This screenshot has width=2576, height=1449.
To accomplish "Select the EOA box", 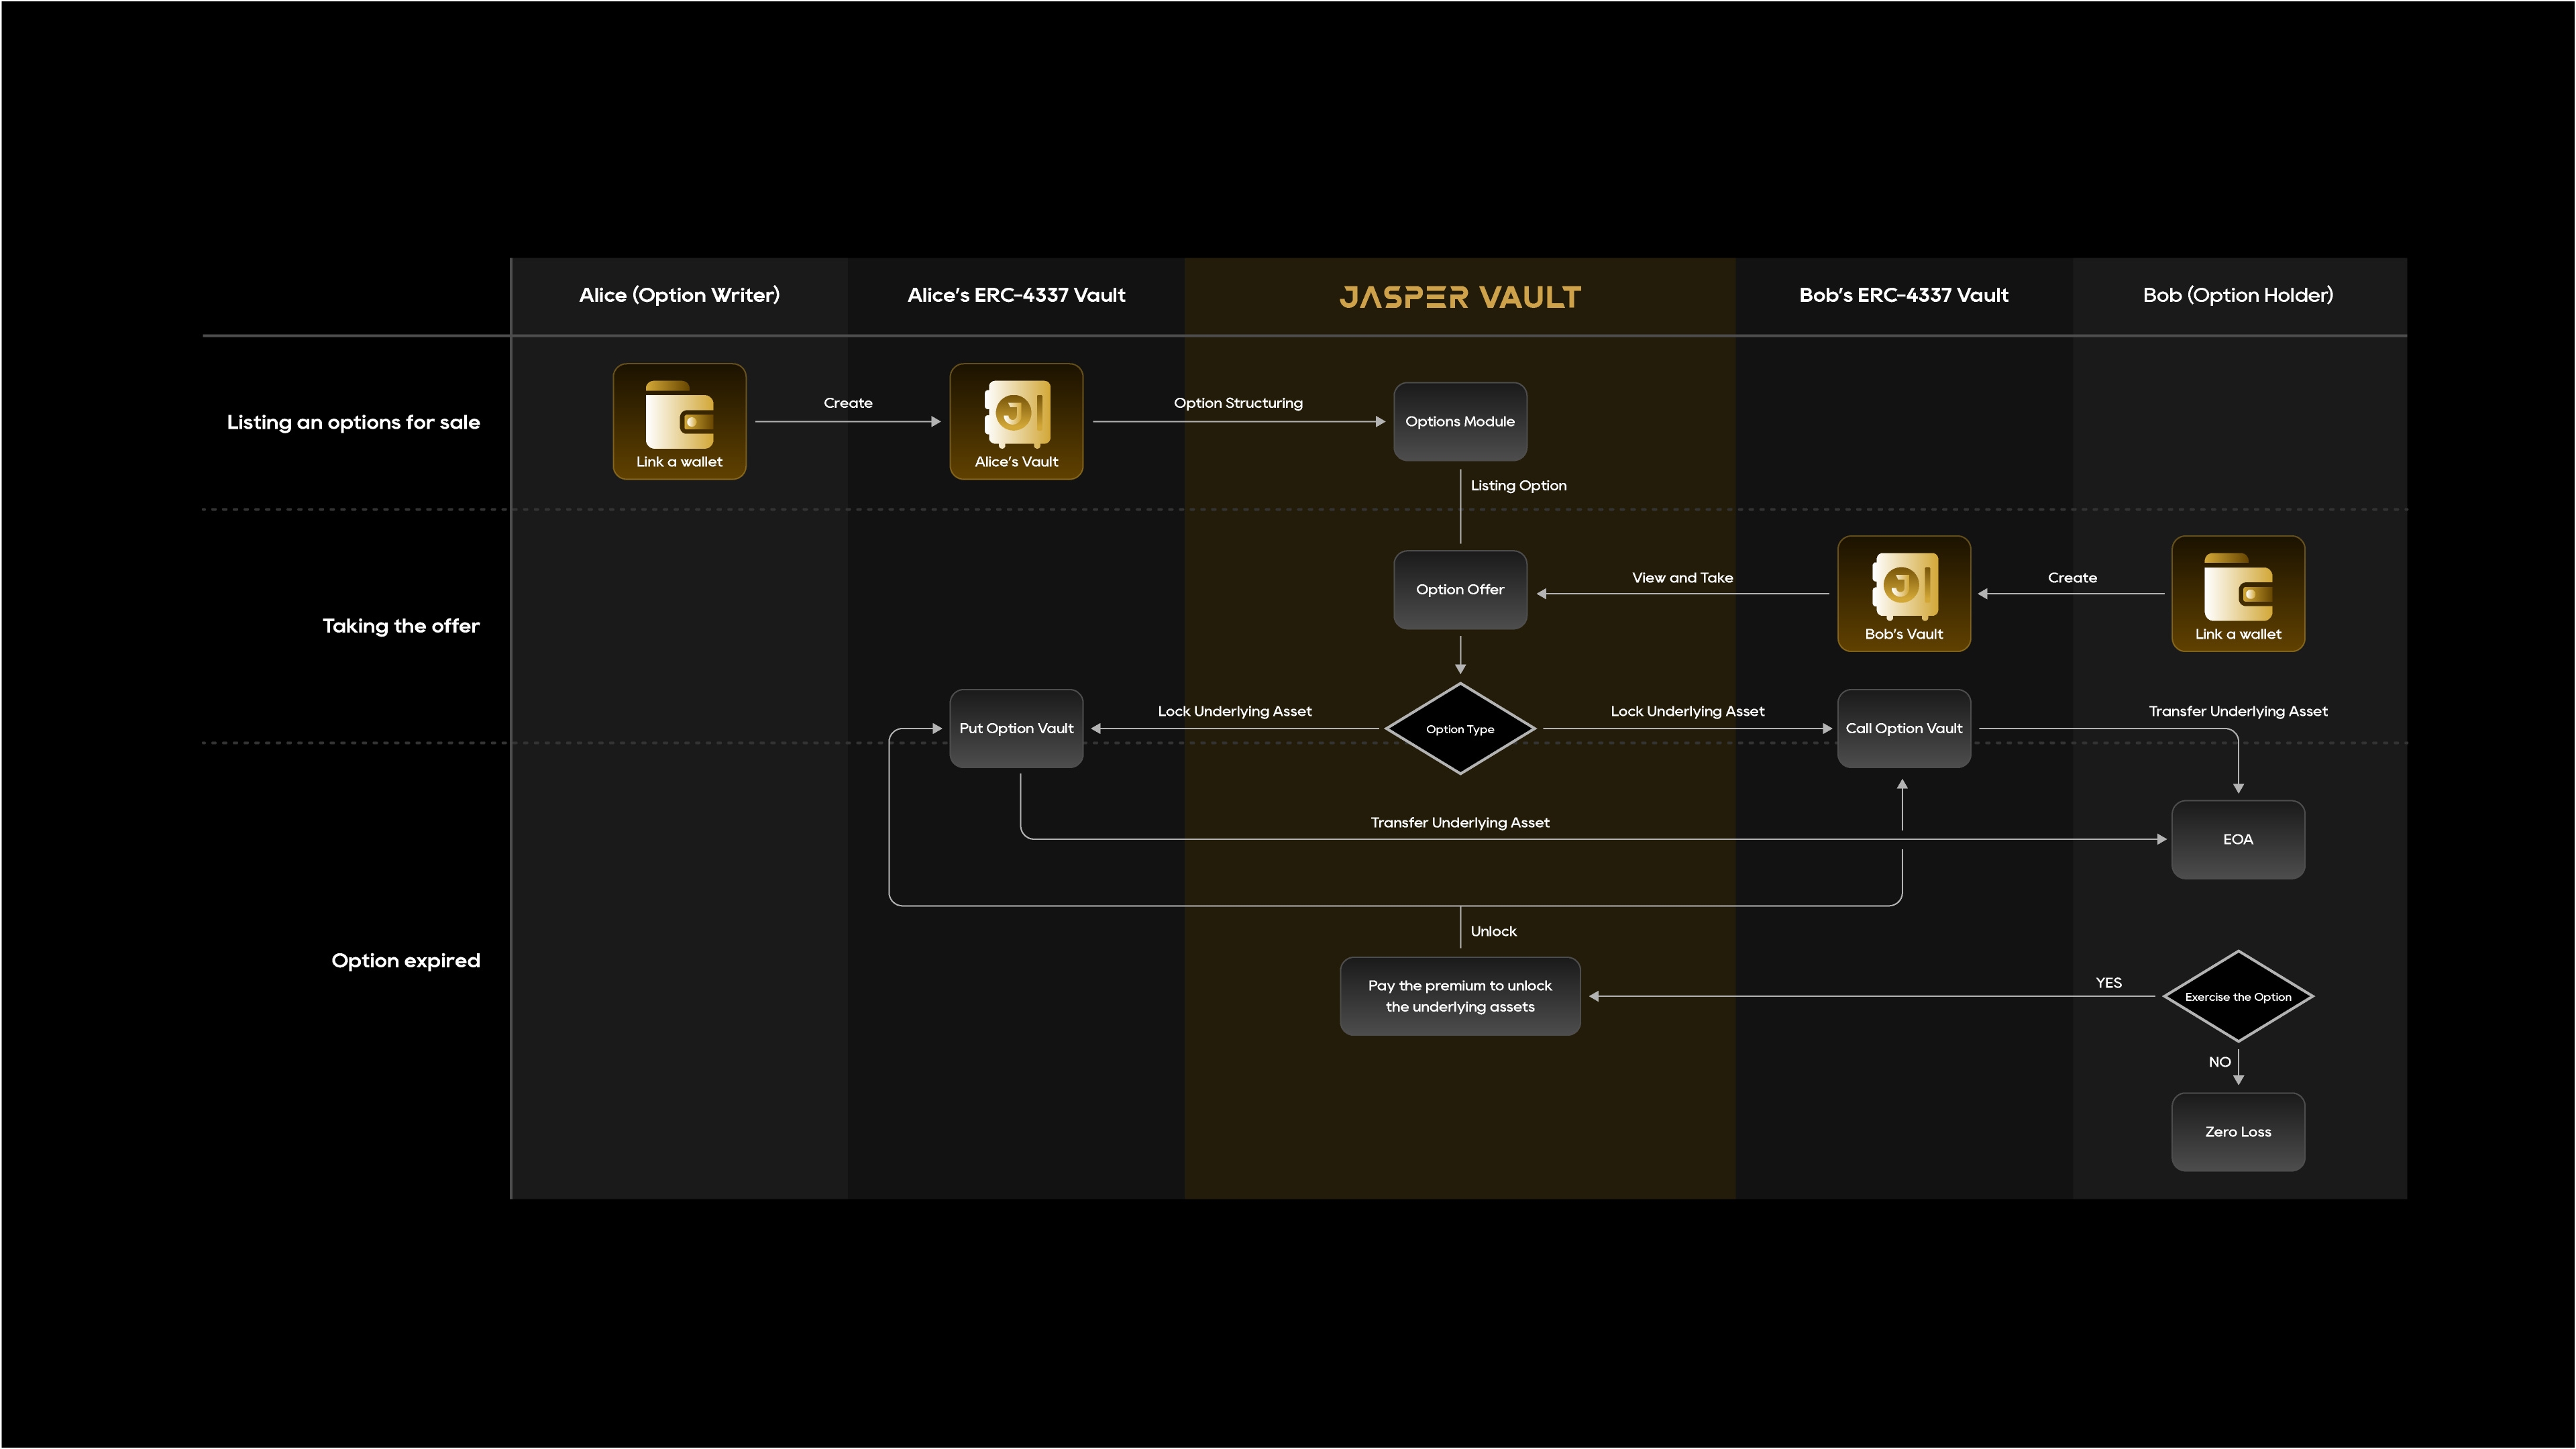I will 2238,839.
